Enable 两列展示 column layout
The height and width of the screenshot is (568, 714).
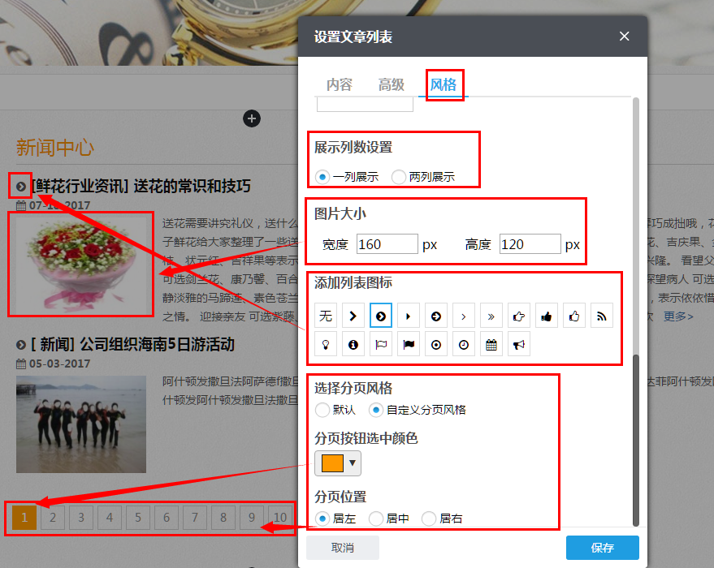point(399,177)
